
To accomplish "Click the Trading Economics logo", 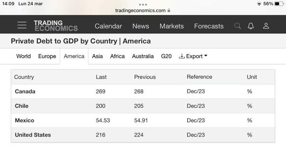I will tap(55, 26).
